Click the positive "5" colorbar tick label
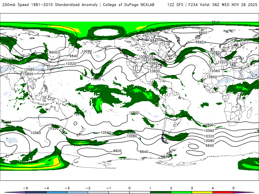Viewport: 259px width, 194px height. (233, 188)
